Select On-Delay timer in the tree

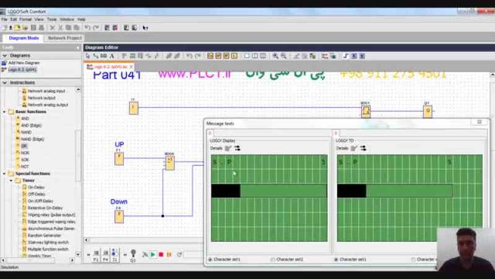tap(37, 187)
